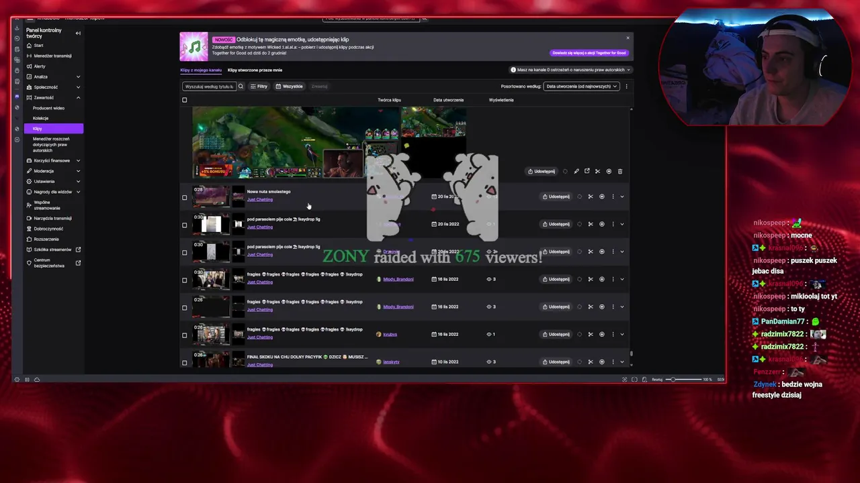Expand copyright warnings notice dropdown

(x=570, y=70)
